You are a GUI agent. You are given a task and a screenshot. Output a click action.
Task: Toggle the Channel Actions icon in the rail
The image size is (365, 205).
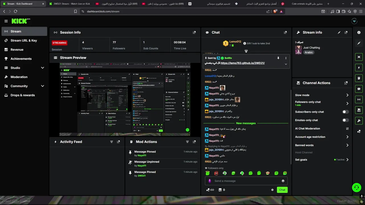359,110
